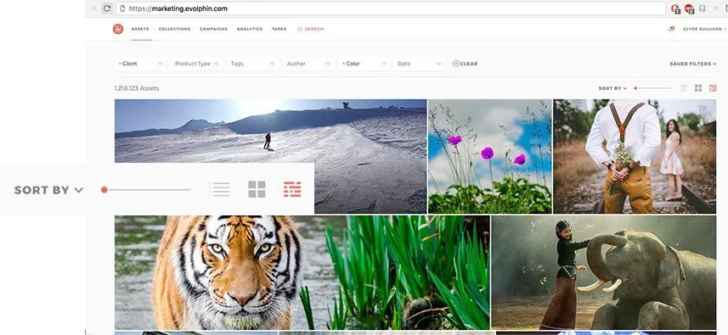Viewport: 728px width, 335px height.
Task: Click the second red browser extension icon
Action: pos(689,8)
